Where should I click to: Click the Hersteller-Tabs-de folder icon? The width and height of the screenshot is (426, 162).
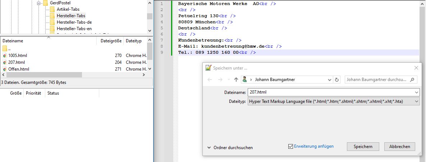(52, 22)
